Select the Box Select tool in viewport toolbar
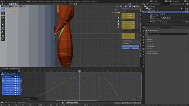 click(x=3, y=10)
